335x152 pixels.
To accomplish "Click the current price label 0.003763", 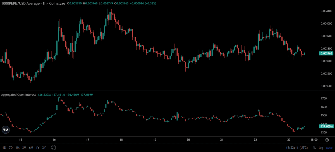I will (x=326, y=53).
